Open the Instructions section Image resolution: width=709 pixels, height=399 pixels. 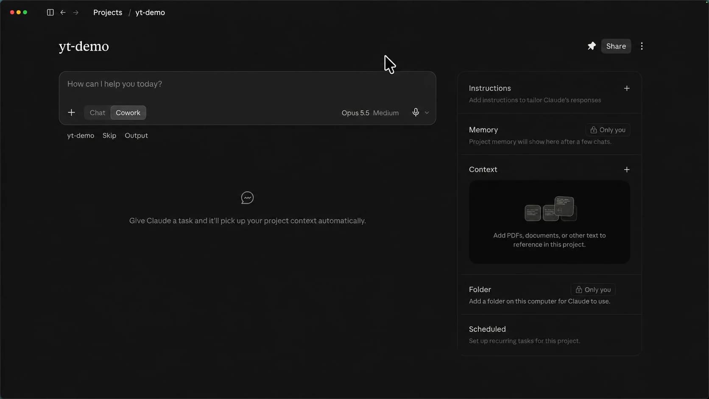549,93
